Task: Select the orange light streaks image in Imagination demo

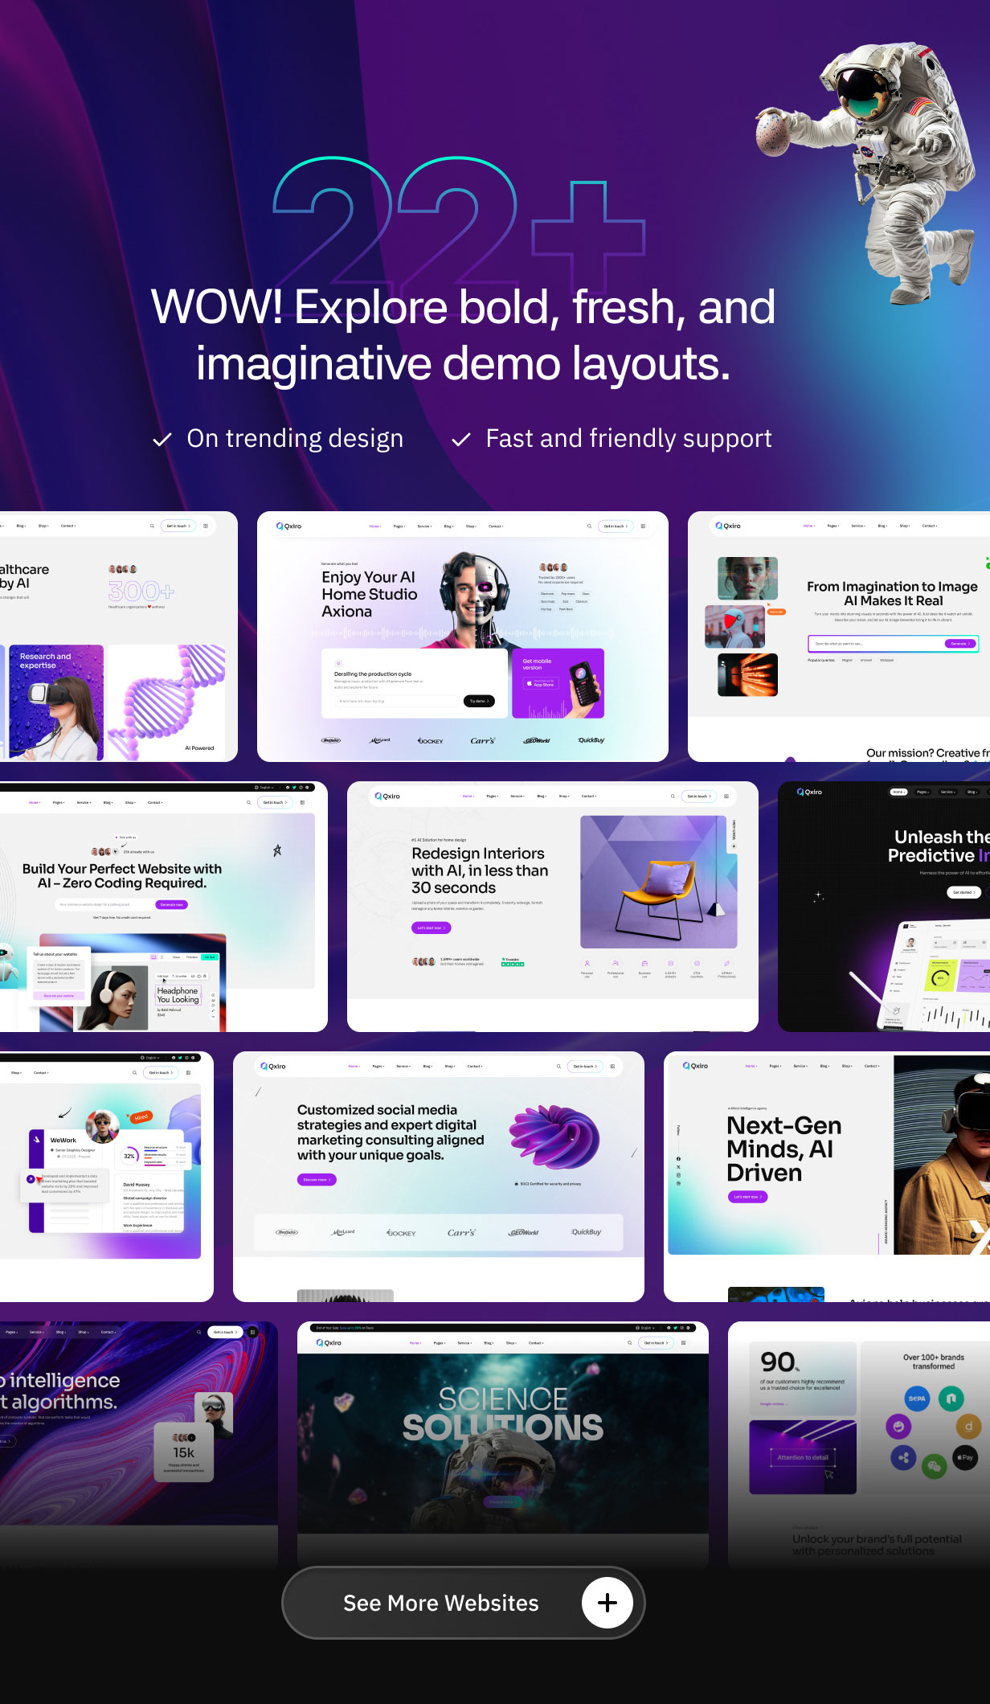Action: [x=747, y=675]
